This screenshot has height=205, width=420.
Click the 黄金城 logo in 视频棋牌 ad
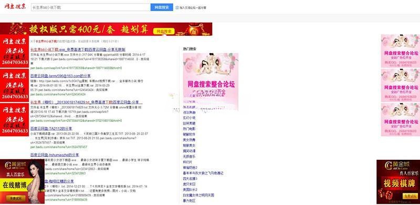point(397,166)
